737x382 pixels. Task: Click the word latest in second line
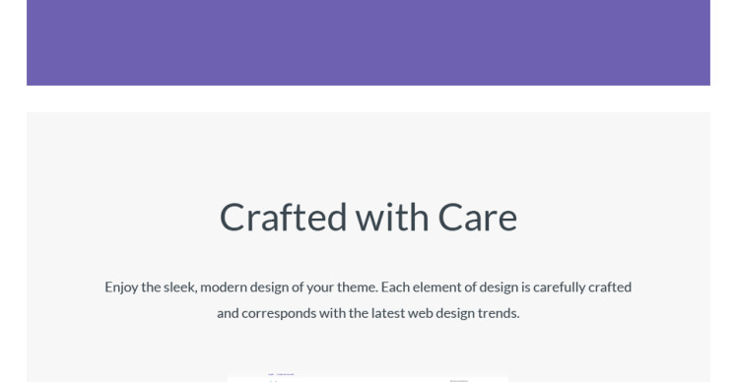point(388,313)
